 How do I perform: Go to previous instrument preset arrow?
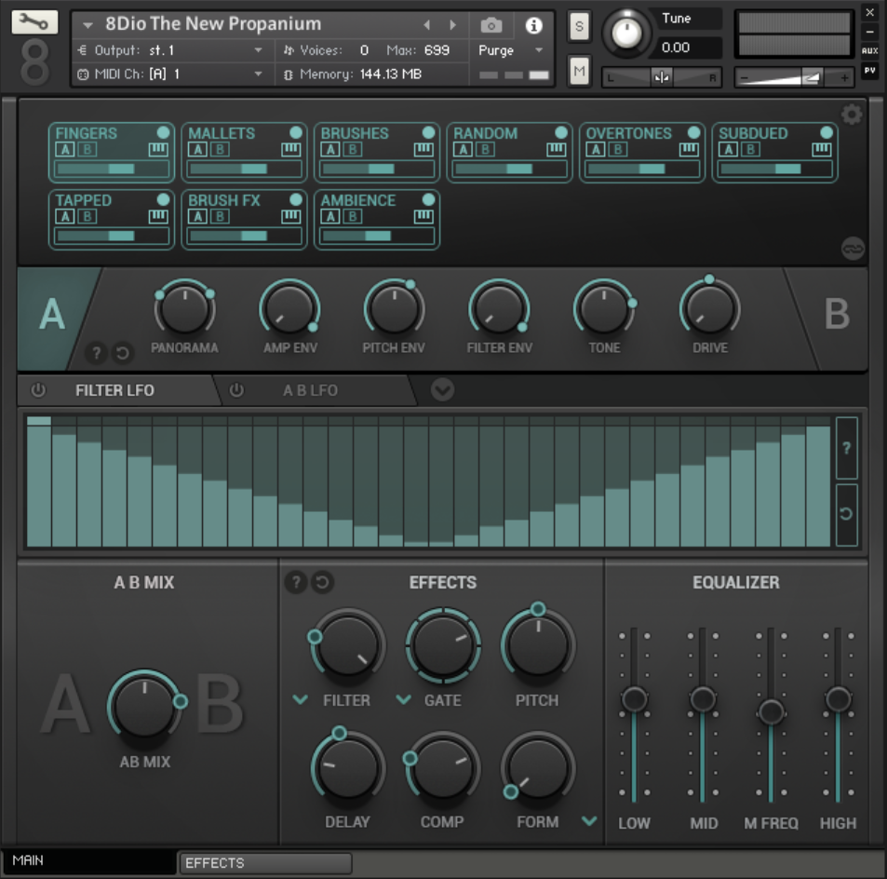point(427,25)
